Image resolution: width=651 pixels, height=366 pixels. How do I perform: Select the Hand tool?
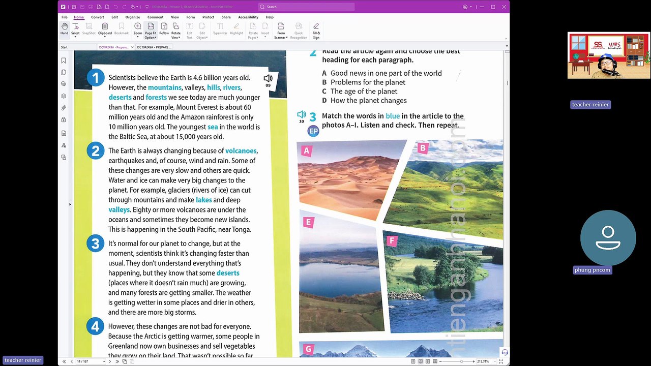click(x=64, y=29)
